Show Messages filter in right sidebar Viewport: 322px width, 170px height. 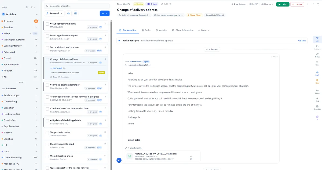[317, 47]
